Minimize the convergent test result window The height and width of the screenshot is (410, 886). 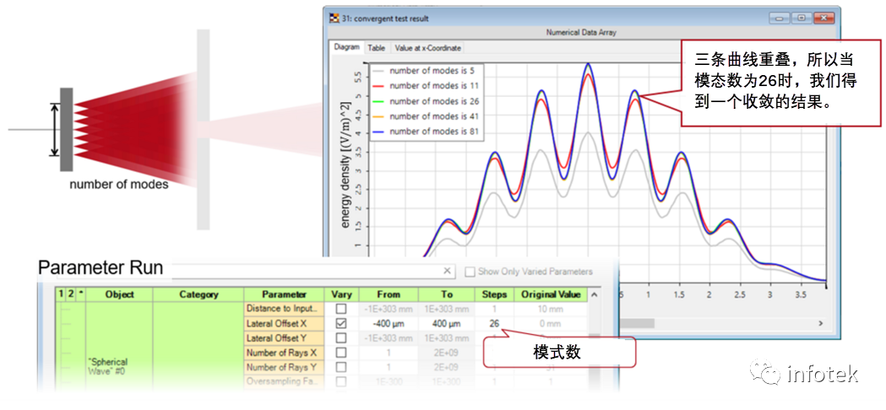pos(780,18)
